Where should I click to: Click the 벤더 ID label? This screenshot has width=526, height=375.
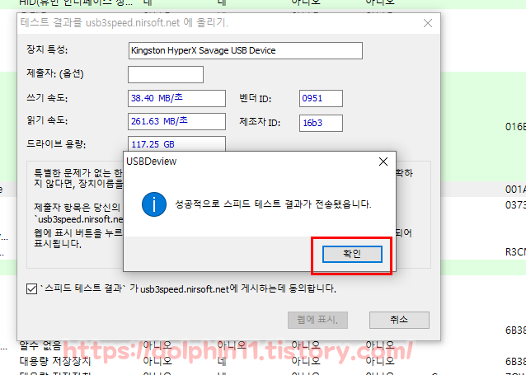[x=255, y=99]
